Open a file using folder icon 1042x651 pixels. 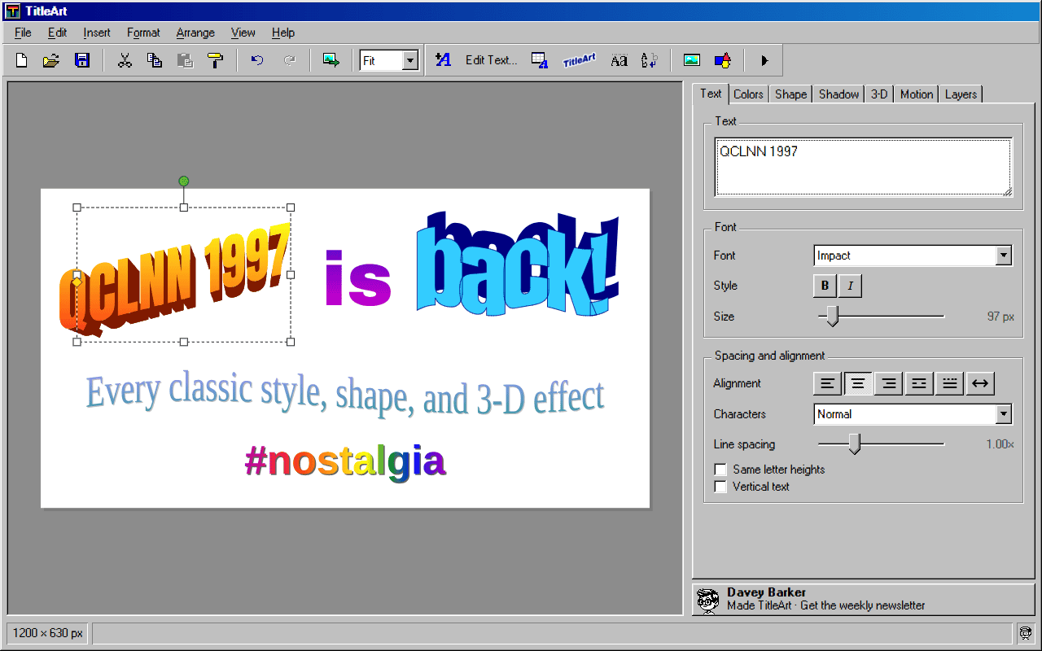tap(51, 60)
